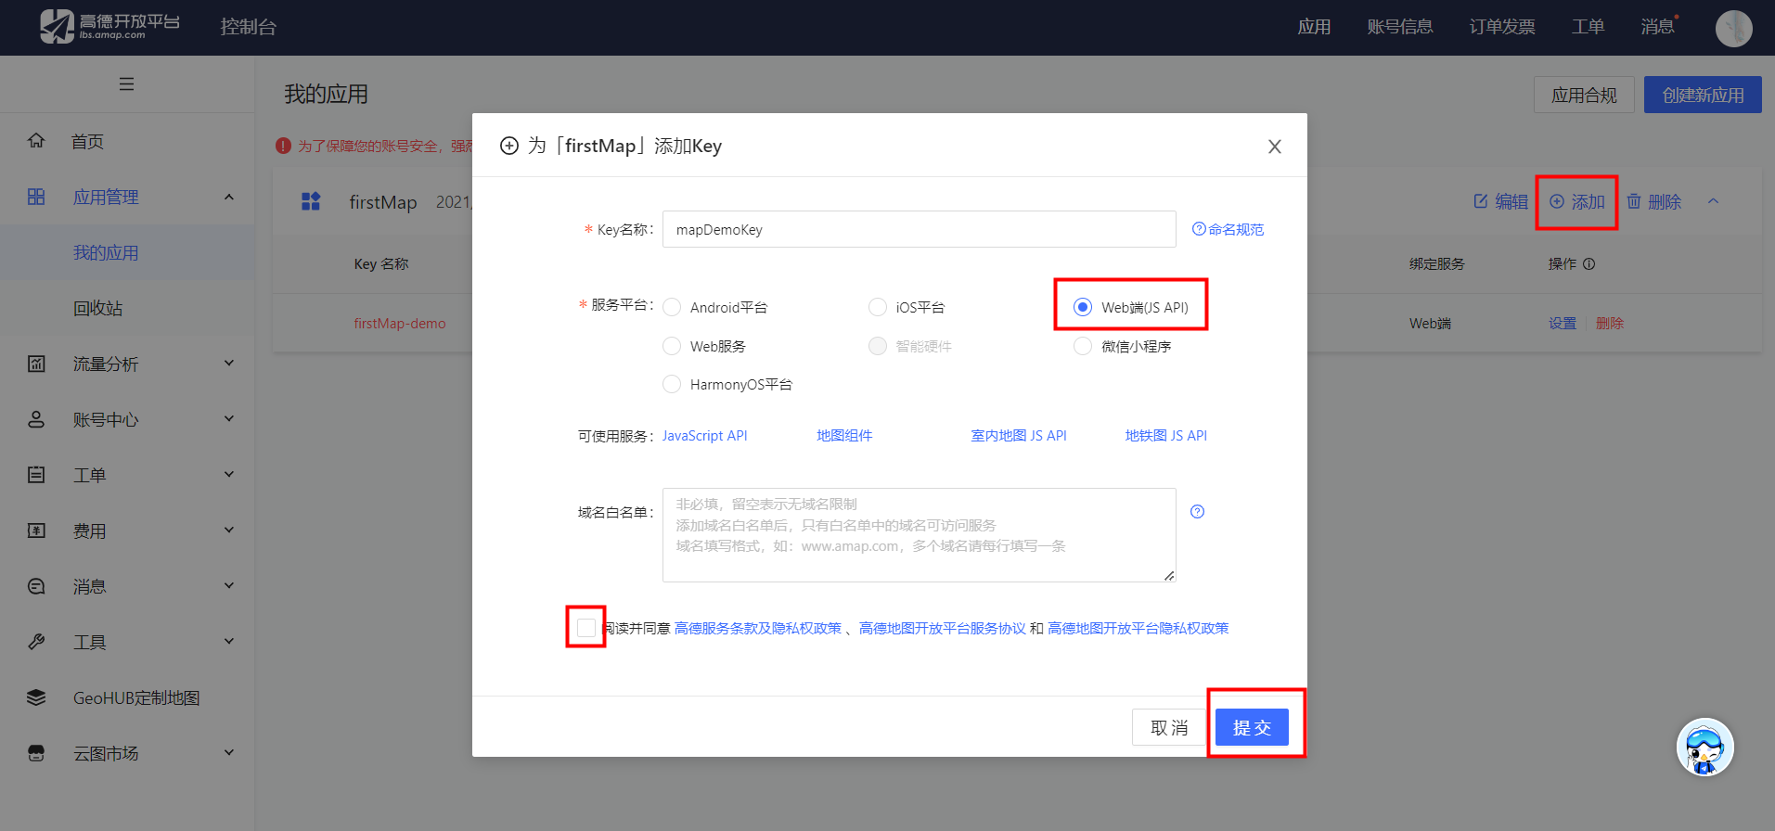Open 回收站 in the sidebar
This screenshot has height=831, width=1775.
97,308
